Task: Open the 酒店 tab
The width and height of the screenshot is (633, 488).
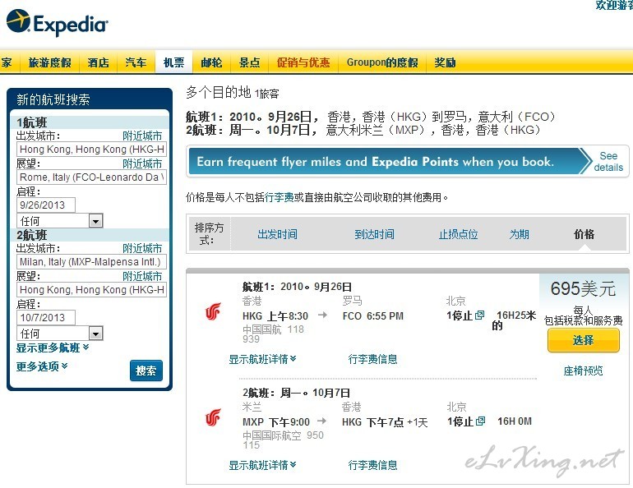Action: (x=98, y=62)
